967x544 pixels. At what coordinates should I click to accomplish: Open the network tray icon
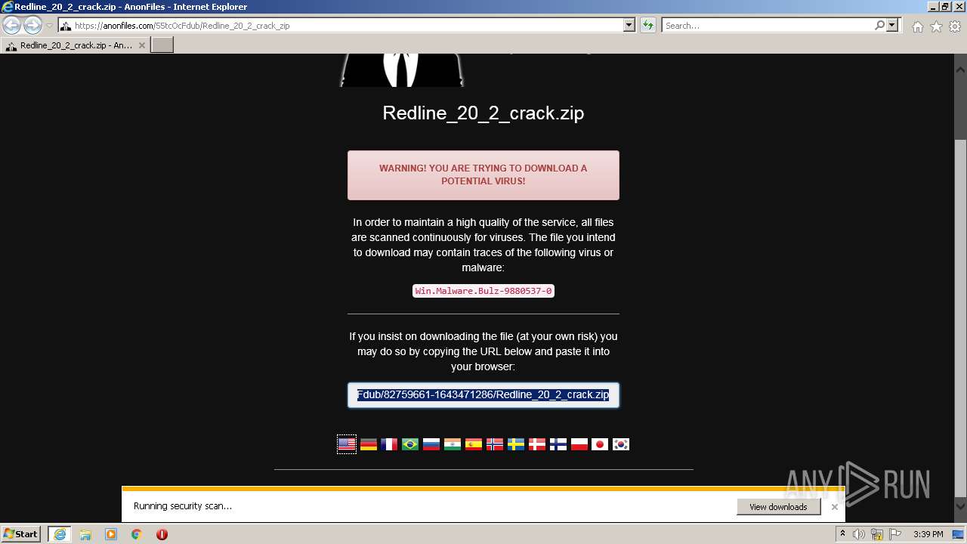point(877,534)
